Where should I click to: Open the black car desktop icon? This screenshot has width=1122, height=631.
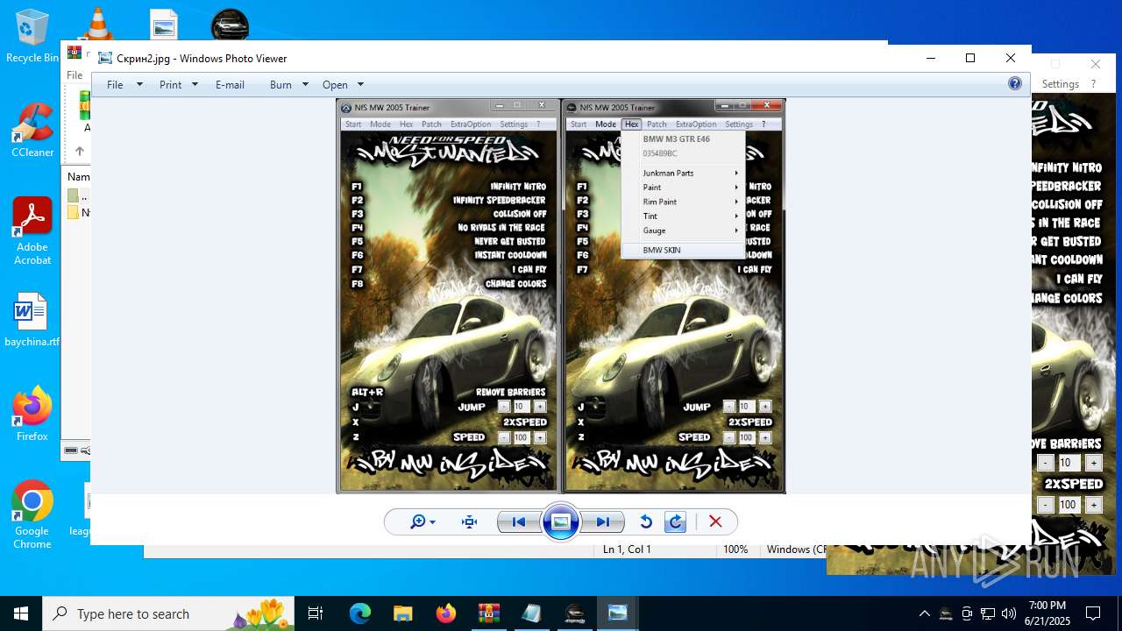pyautogui.click(x=230, y=25)
